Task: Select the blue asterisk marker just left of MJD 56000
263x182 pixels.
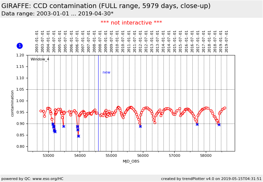Action: pos(140,126)
